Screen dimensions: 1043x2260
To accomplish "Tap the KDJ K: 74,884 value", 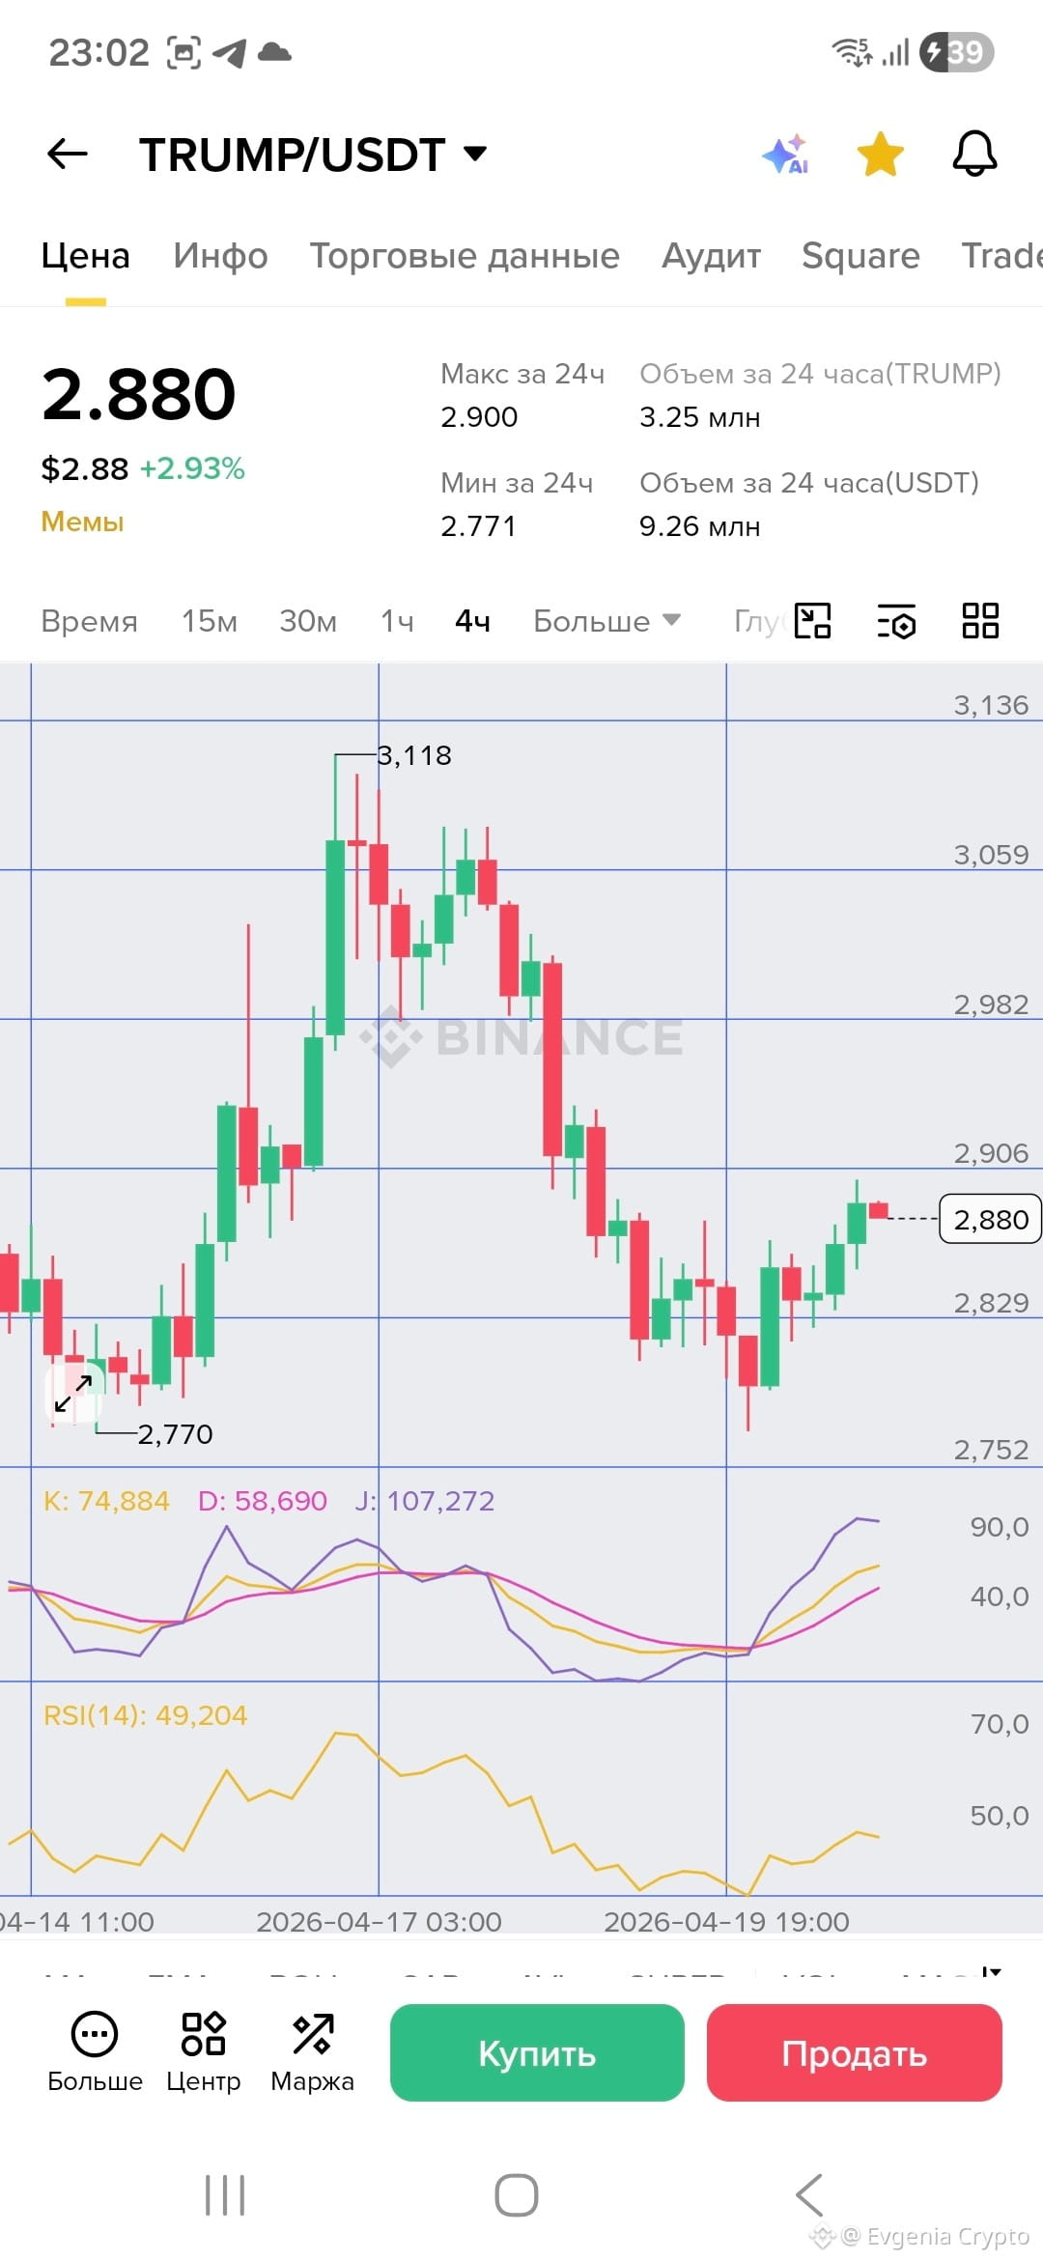I will coord(106,1501).
